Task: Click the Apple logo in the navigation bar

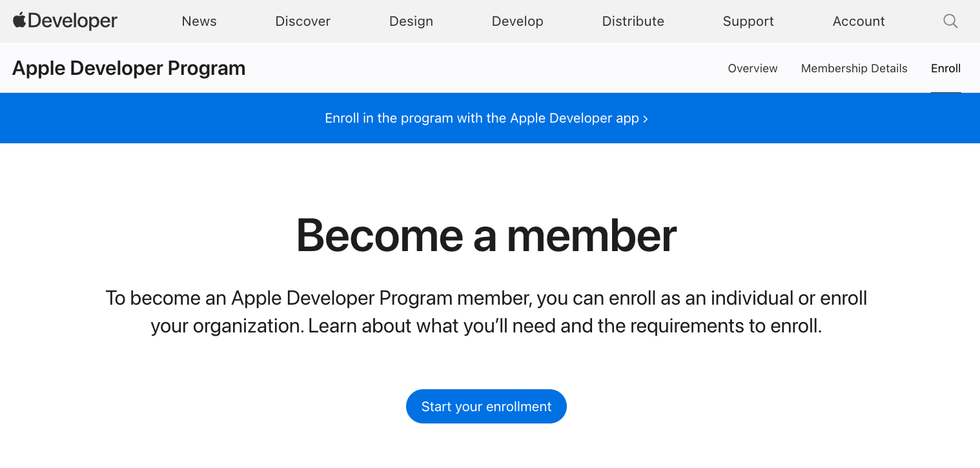Action: point(19,21)
